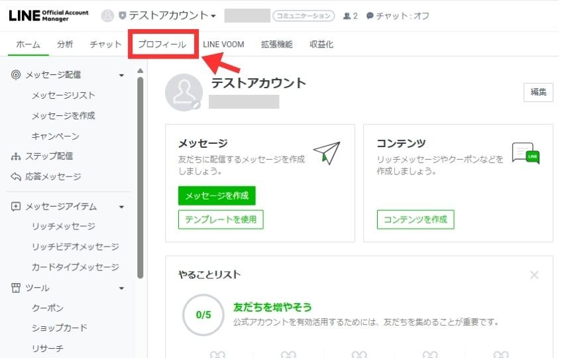Click the メッセージアイテム plus icon
Viewport: 562px width, 358px height.
[x=16, y=206]
